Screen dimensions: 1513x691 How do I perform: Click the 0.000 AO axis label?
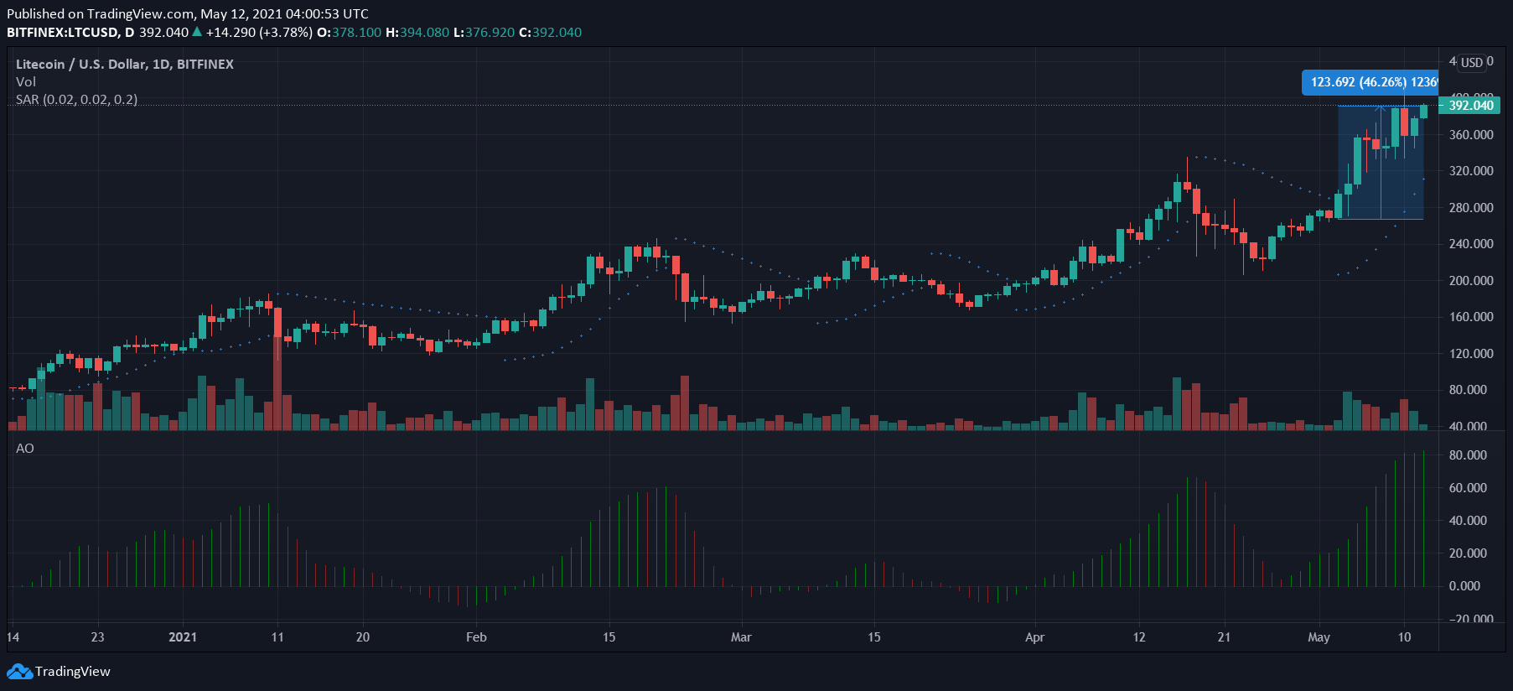coord(1464,586)
